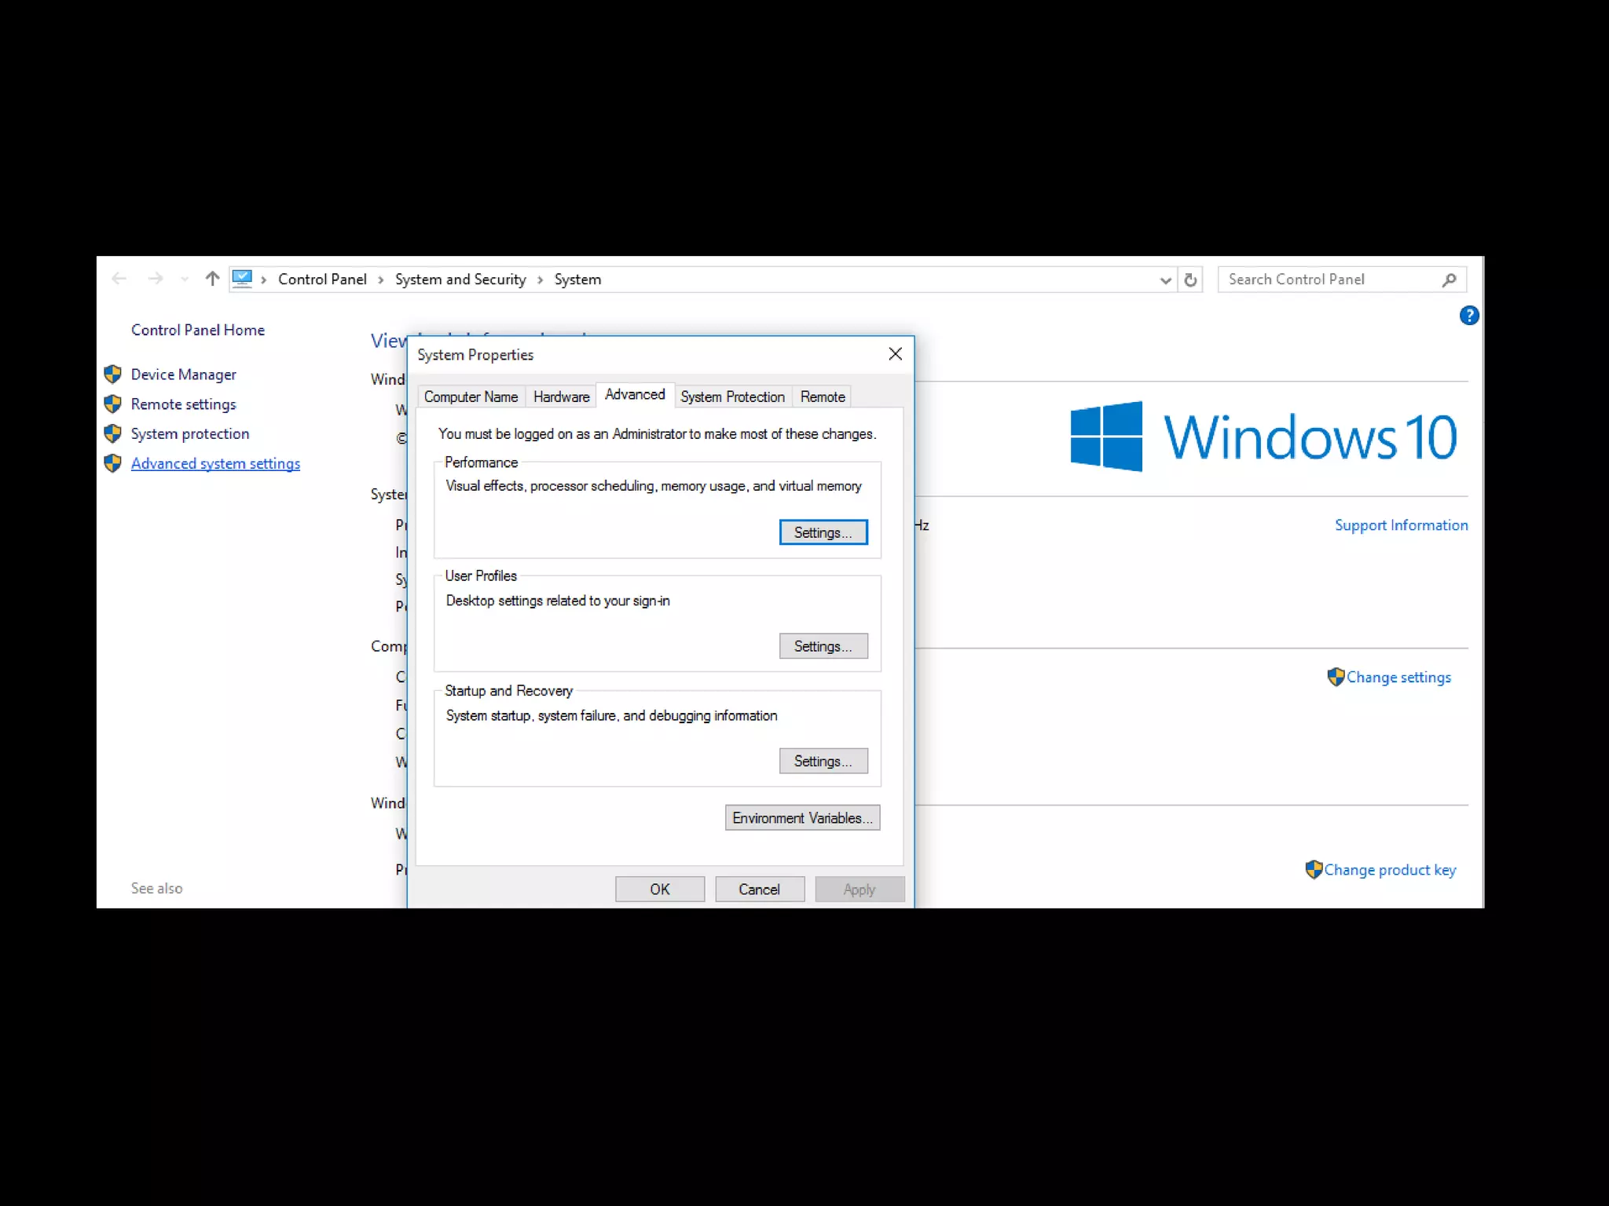Viewport: 1609px width, 1206px height.
Task: Select the Remote tab
Action: click(822, 397)
